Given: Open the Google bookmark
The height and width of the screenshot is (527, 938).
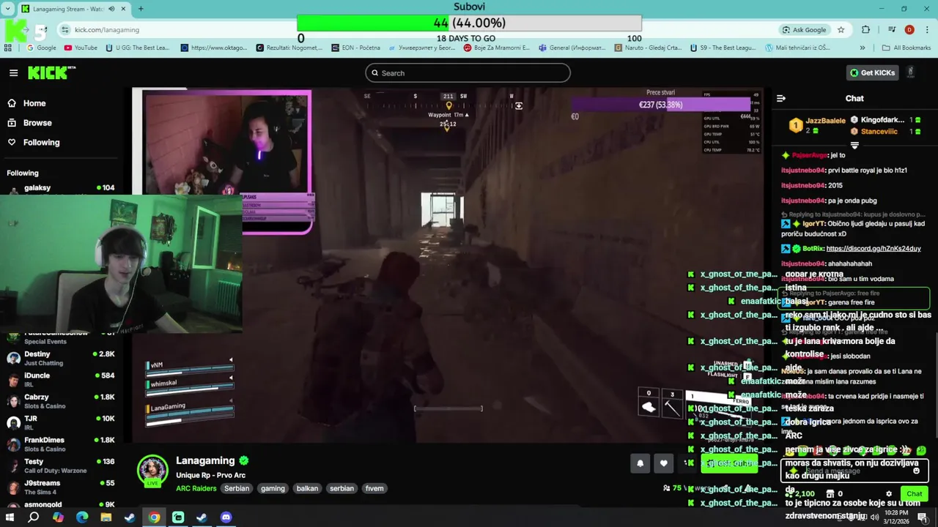Looking at the screenshot, I should point(42,48).
